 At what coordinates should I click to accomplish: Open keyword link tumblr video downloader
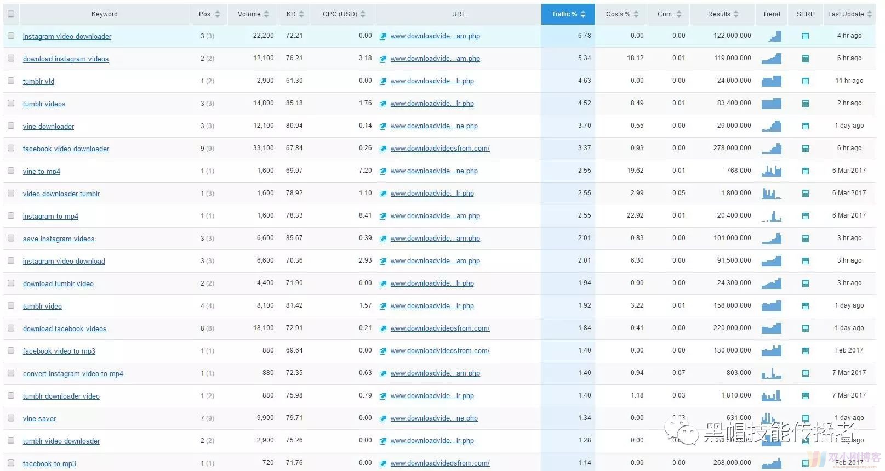[61, 441]
